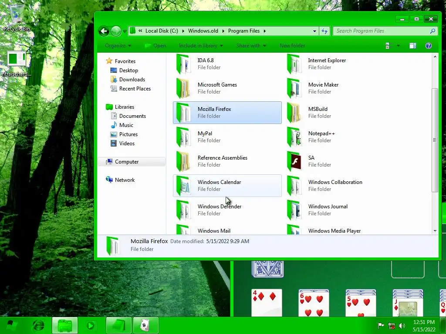
Task: Open the Explorer help icon
Action: pos(429,46)
